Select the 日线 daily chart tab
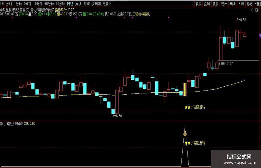The width and height of the screenshot is (261, 168). [x=70, y=4]
